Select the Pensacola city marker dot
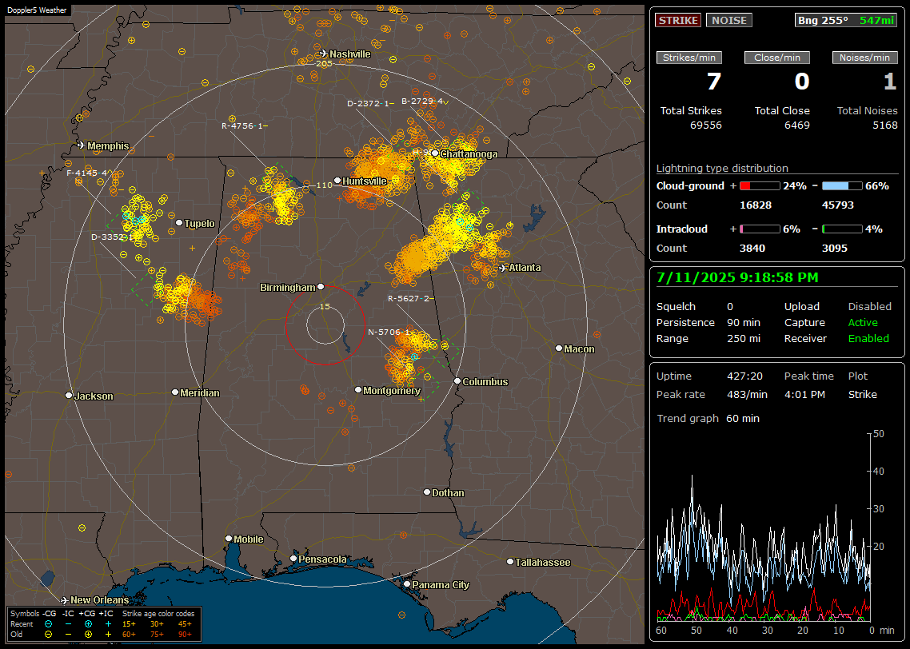The height and width of the screenshot is (649, 910). [293, 559]
